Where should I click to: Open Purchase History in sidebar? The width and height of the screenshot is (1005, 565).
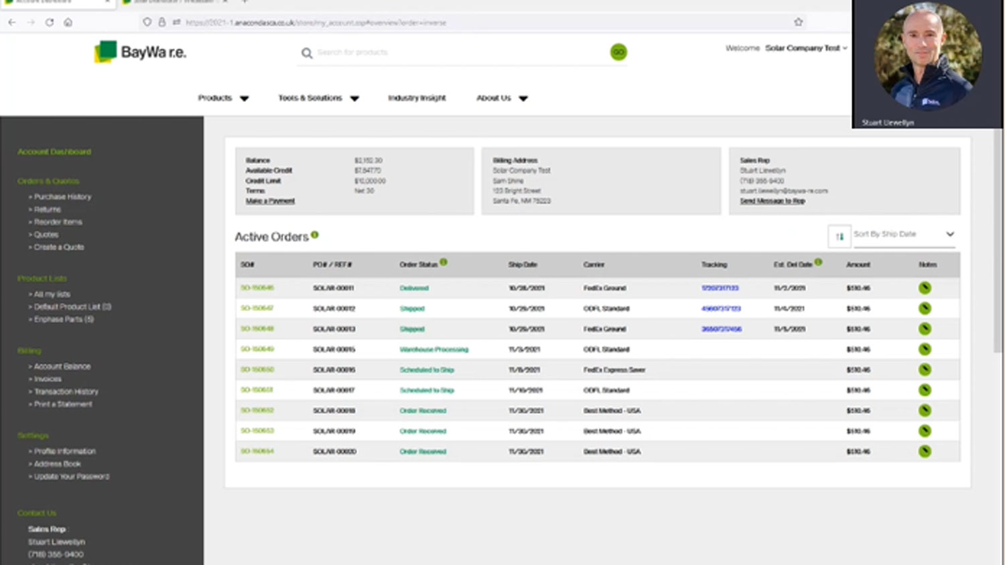coord(62,197)
